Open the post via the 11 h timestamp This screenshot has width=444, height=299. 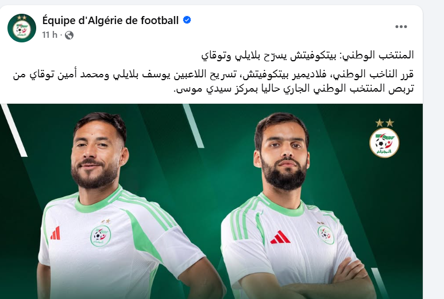click(x=49, y=35)
